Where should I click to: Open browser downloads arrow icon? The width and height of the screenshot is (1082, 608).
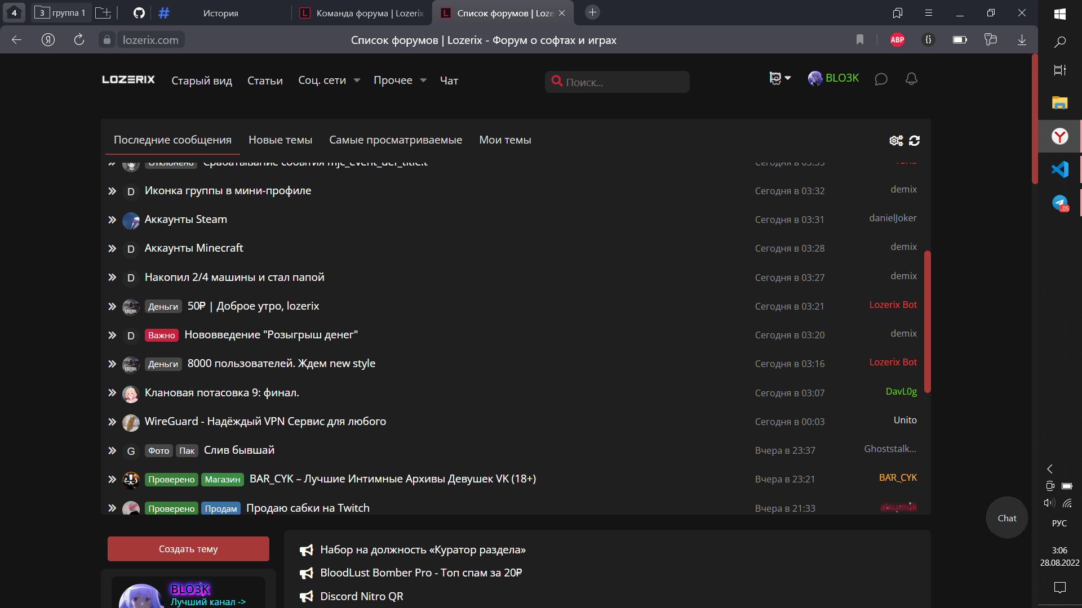click(1022, 39)
